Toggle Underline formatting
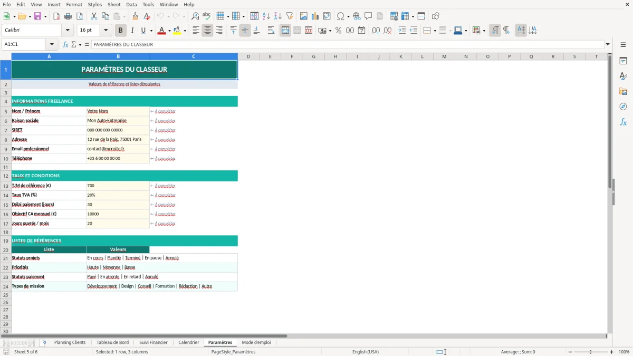Screen dimensions: 633x356 point(143,31)
